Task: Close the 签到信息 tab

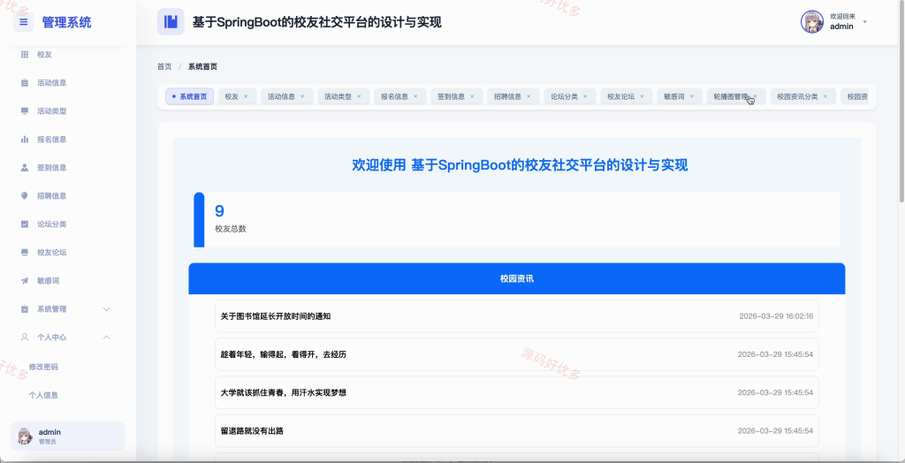Action: click(472, 96)
